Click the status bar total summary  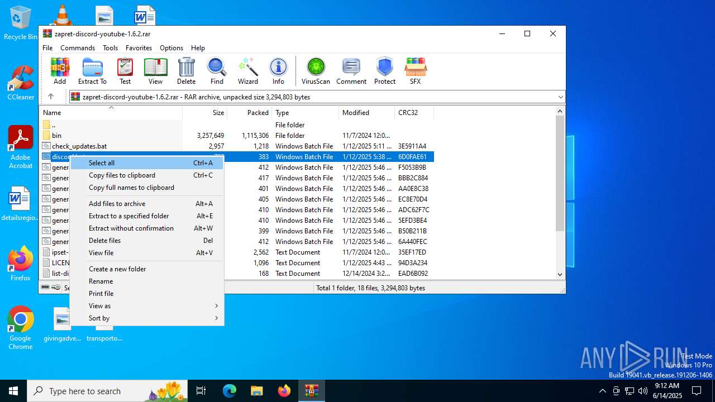click(370, 288)
